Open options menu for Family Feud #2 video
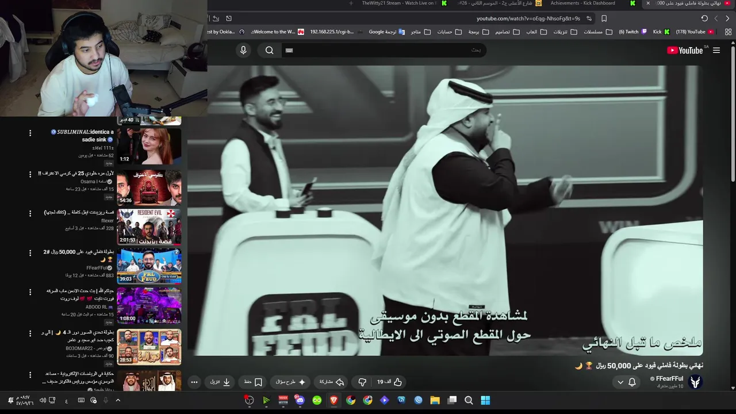 coord(30,253)
